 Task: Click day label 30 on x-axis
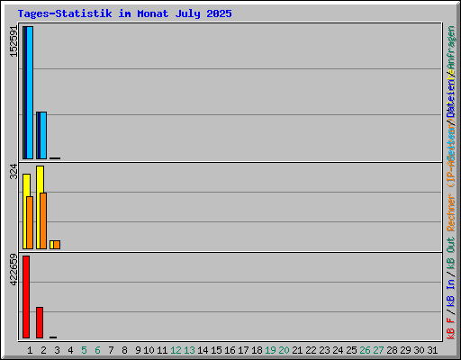point(419,350)
